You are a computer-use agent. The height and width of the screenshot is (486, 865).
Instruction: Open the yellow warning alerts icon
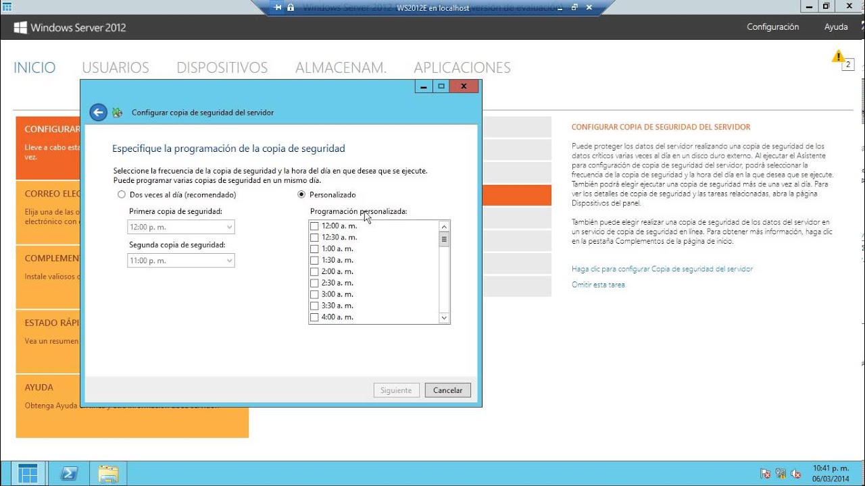point(838,56)
